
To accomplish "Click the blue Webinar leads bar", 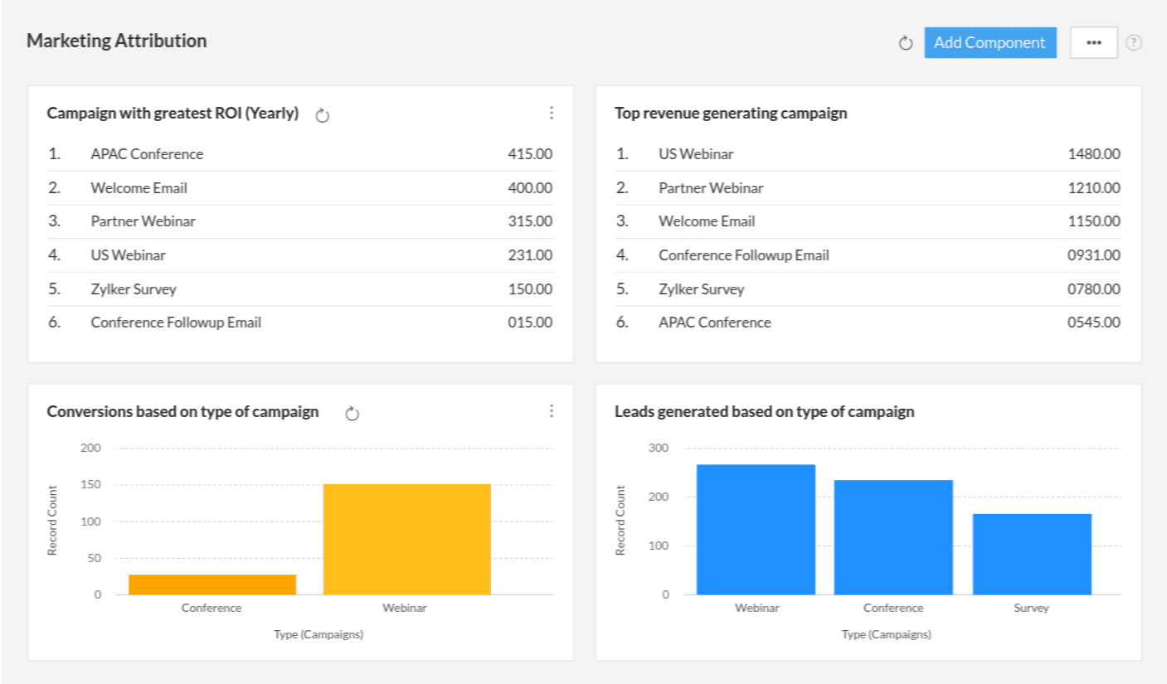I will pyautogui.click(x=756, y=529).
